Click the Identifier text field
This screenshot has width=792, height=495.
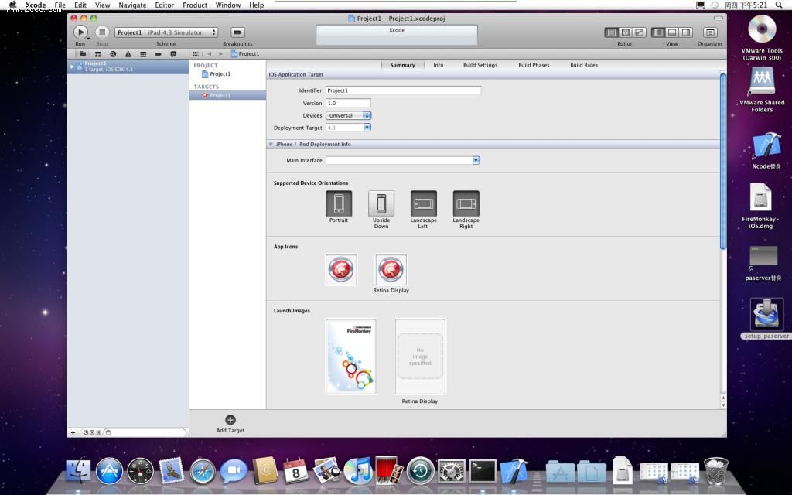pyautogui.click(x=403, y=90)
